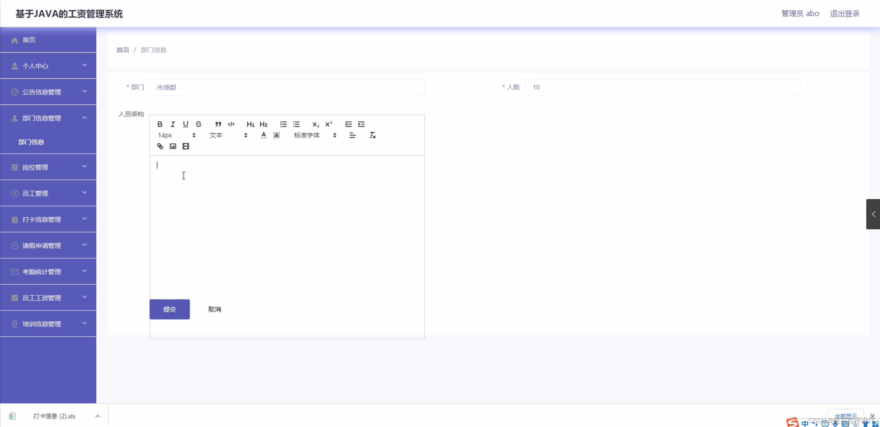Select the 部门信息 submenu item
The width and height of the screenshot is (880, 427).
point(31,142)
